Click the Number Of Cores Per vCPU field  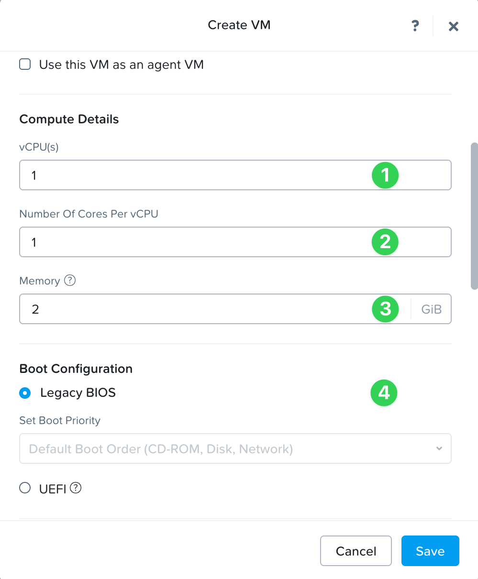(x=191, y=242)
